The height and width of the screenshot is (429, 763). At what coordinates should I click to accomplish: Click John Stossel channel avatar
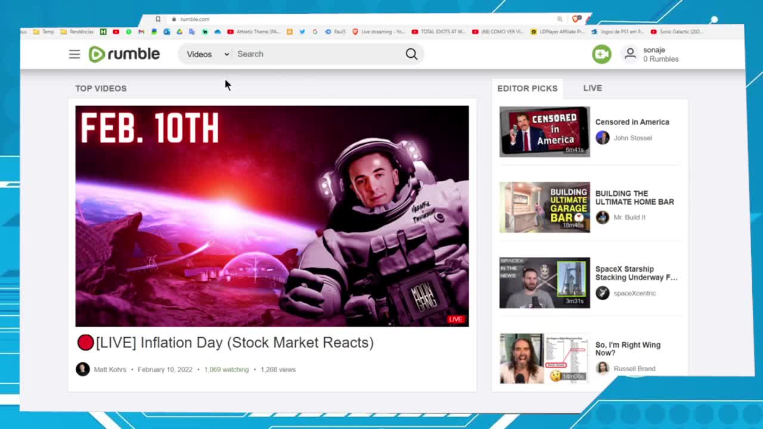[603, 138]
